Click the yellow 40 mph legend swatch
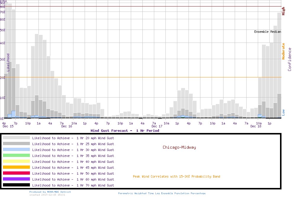 click(x=16, y=161)
